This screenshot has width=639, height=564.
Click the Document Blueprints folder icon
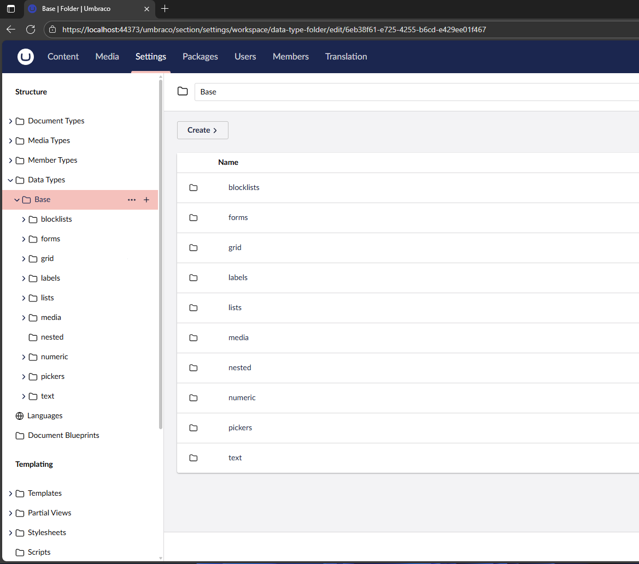tap(20, 436)
